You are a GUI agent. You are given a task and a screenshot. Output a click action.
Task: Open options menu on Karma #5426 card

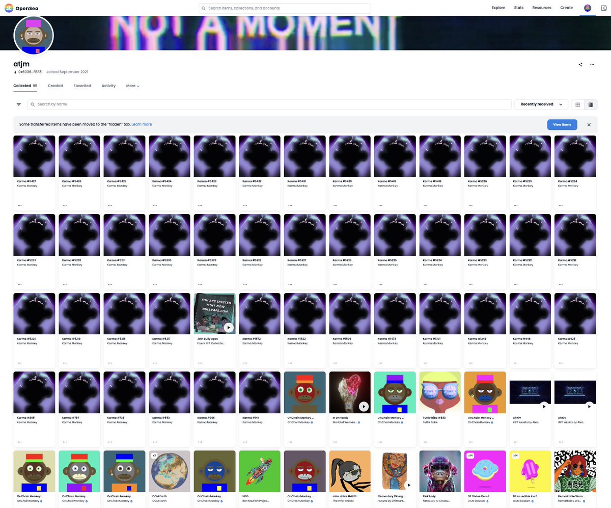(65, 206)
